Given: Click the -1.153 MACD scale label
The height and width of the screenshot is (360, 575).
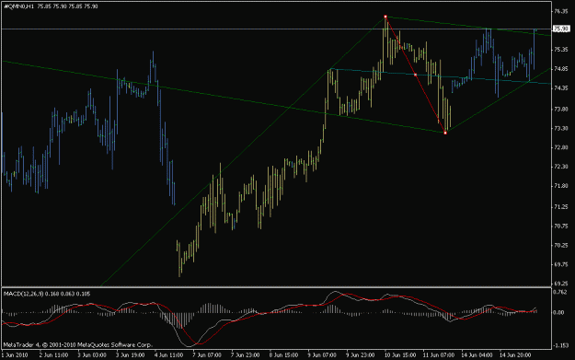Looking at the screenshot, I should (560, 345).
